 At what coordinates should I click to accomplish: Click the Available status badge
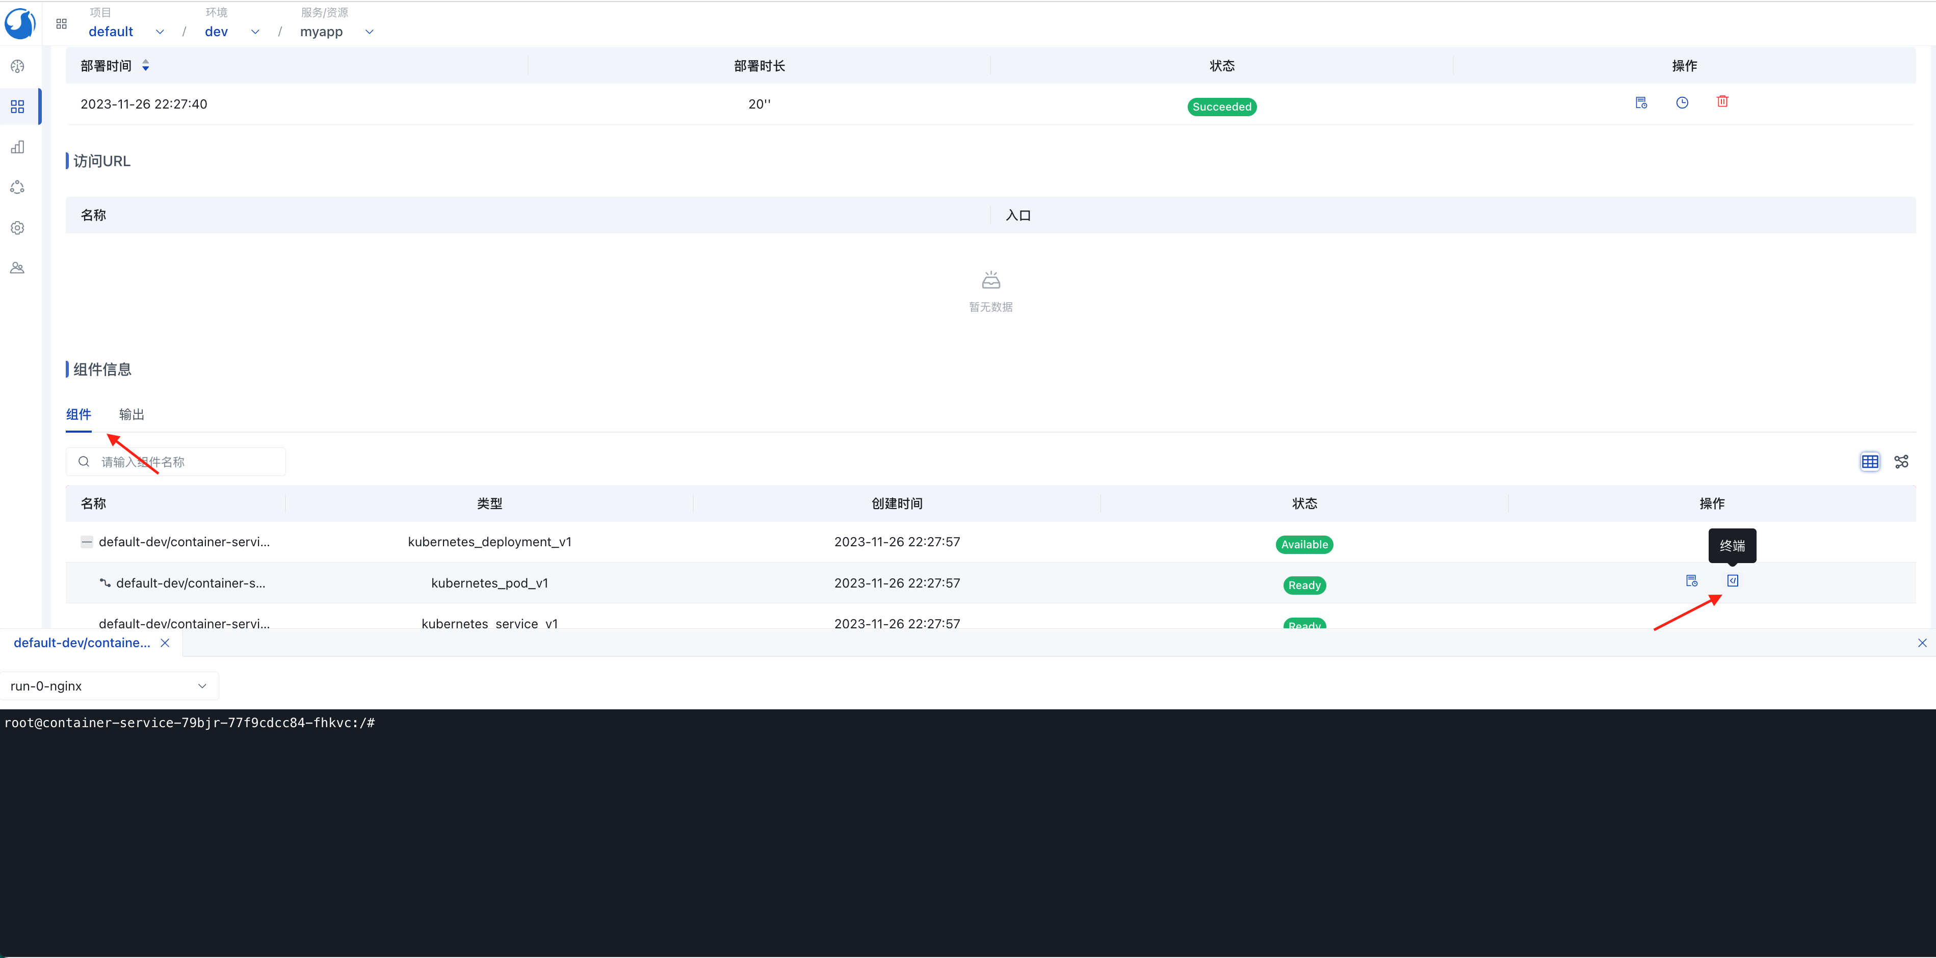(x=1304, y=545)
